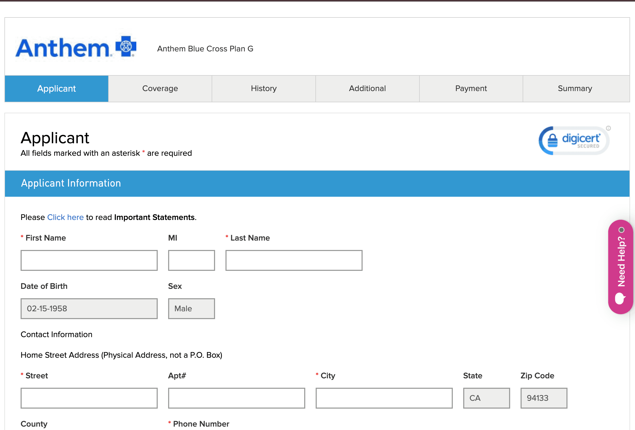
Task: Select the Applicant tab
Action: click(x=56, y=89)
